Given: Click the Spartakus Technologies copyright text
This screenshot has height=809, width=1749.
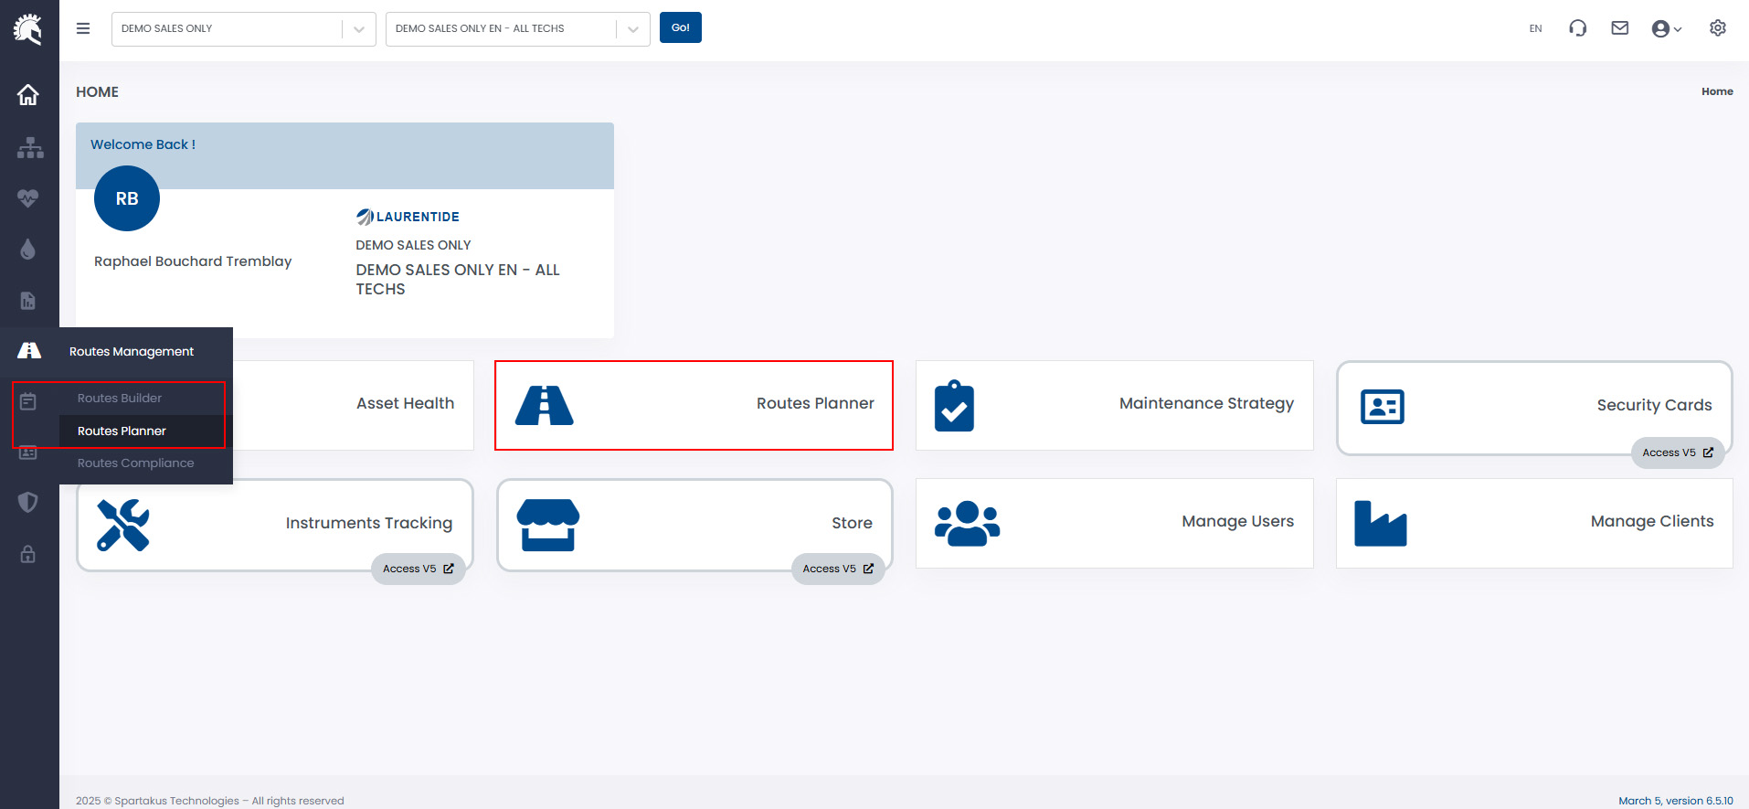Looking at the screenshot, I should [210, 801].
